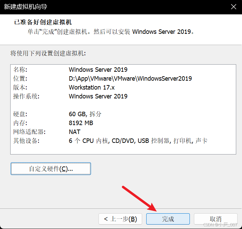Image resolution: width=242 pixels, height=229 pixels.
Task: Select version value Workstation 17.x
Action: pos(92,87)
